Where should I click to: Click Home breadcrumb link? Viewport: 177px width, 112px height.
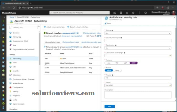[x=12, y=17]
